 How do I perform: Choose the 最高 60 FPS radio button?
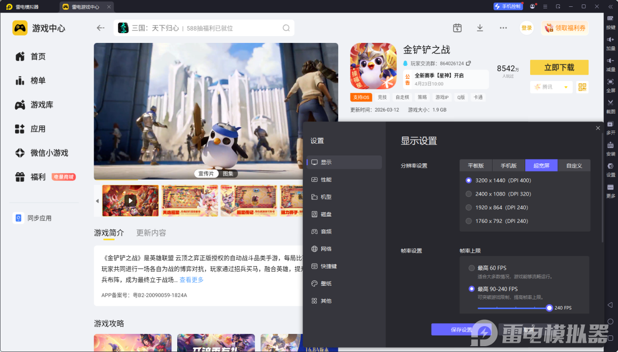pyautogui.click(x=472, y=268)
